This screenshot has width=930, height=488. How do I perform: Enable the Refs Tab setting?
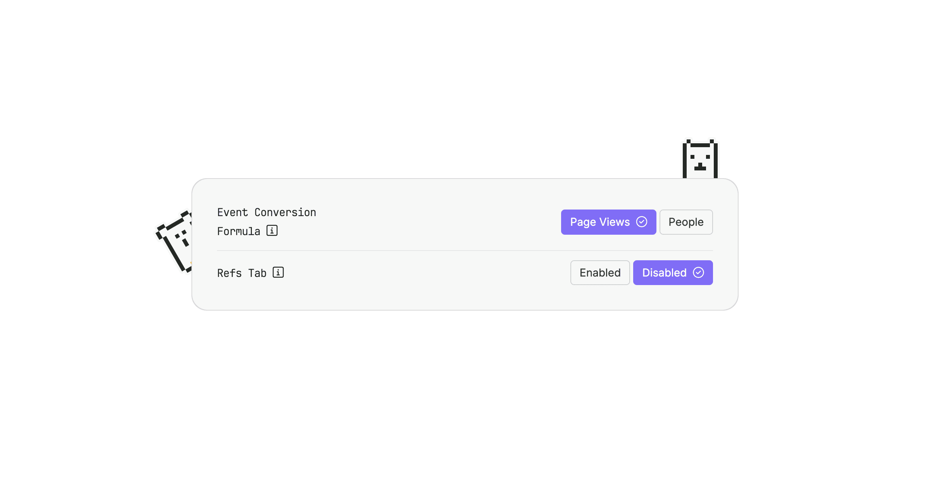600,273
